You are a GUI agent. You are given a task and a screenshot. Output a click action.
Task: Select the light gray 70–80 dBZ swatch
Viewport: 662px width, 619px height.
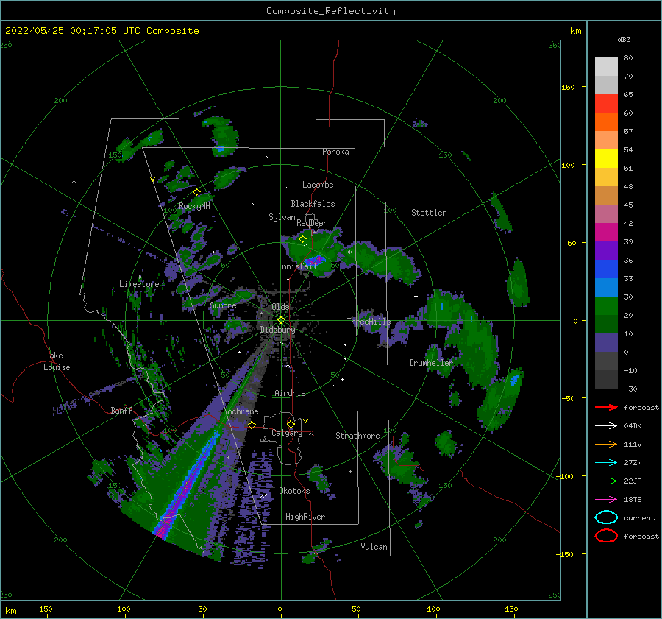point(606,67)
